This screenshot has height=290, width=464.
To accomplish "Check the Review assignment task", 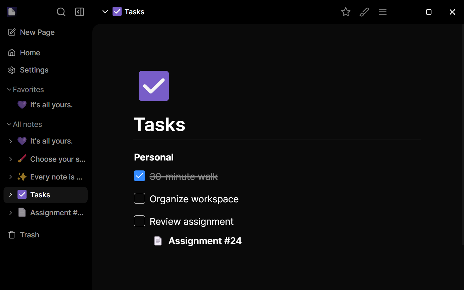I will (140, 221).
